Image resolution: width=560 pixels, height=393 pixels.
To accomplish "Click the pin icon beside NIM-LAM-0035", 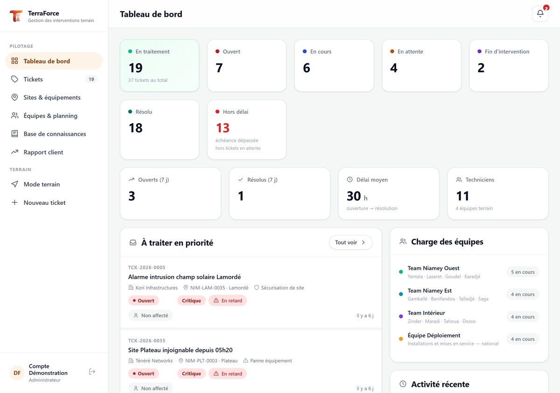I will tap(186, 288).
